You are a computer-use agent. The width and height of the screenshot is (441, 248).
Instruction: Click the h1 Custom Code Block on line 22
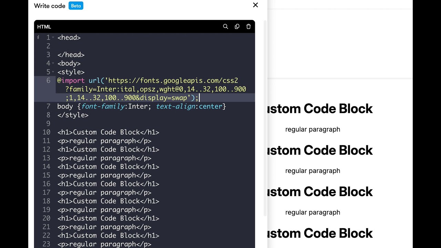coord(108,236)
